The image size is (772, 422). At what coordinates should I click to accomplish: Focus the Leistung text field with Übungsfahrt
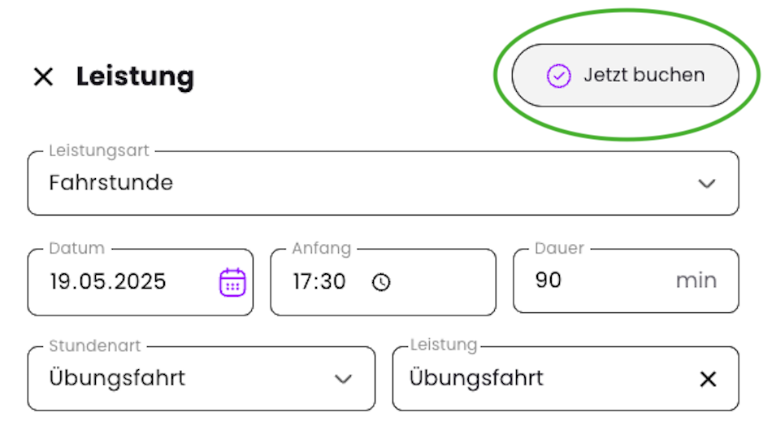point(566,378)
